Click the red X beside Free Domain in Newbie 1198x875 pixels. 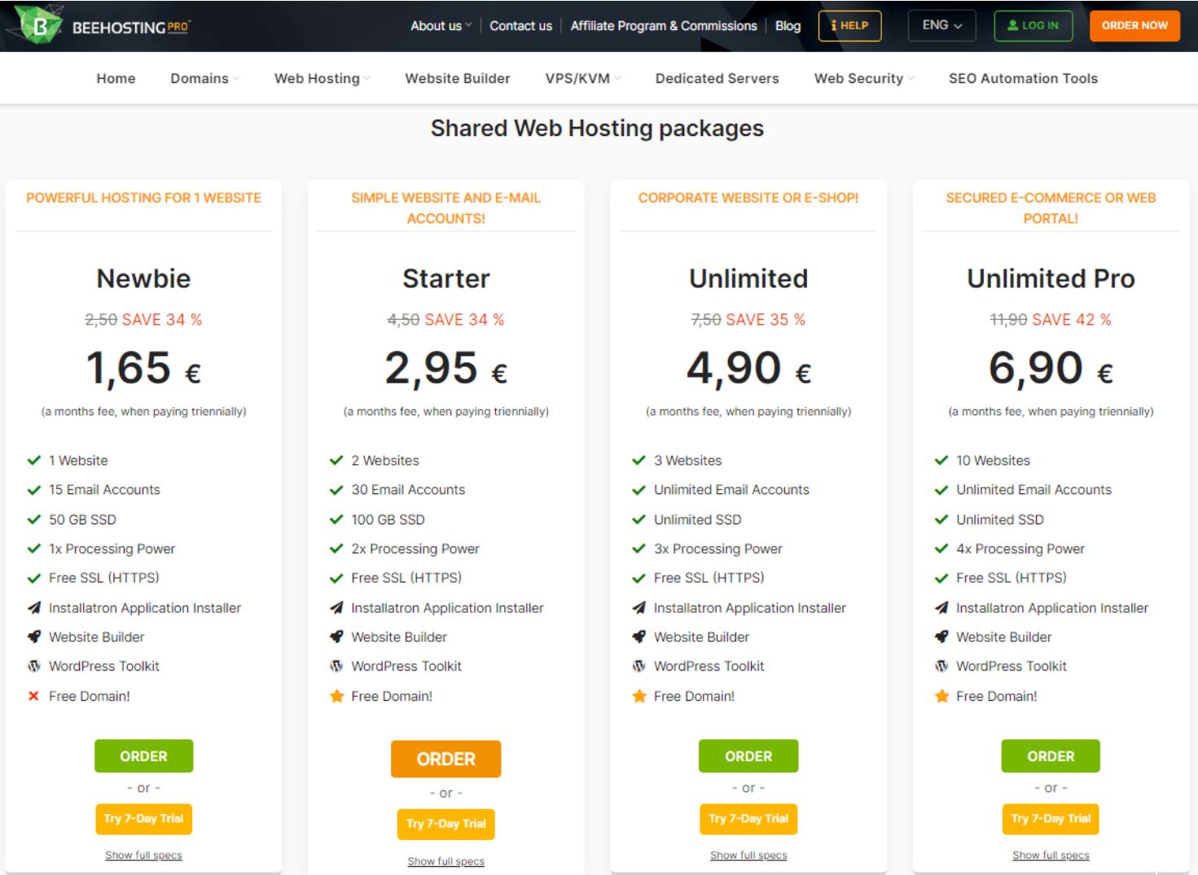[33, 696]
